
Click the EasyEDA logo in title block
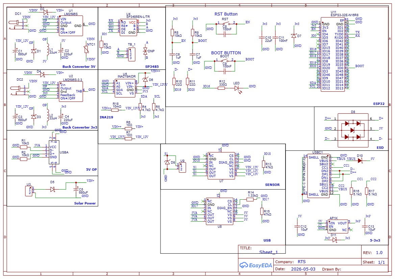click(256, 265)
